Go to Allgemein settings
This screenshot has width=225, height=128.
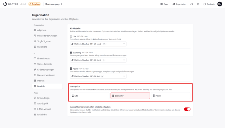(x=47, y=30)
